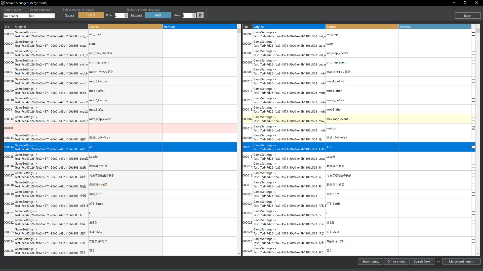
Task: Run Diff re-check
Action: point(396,261)
